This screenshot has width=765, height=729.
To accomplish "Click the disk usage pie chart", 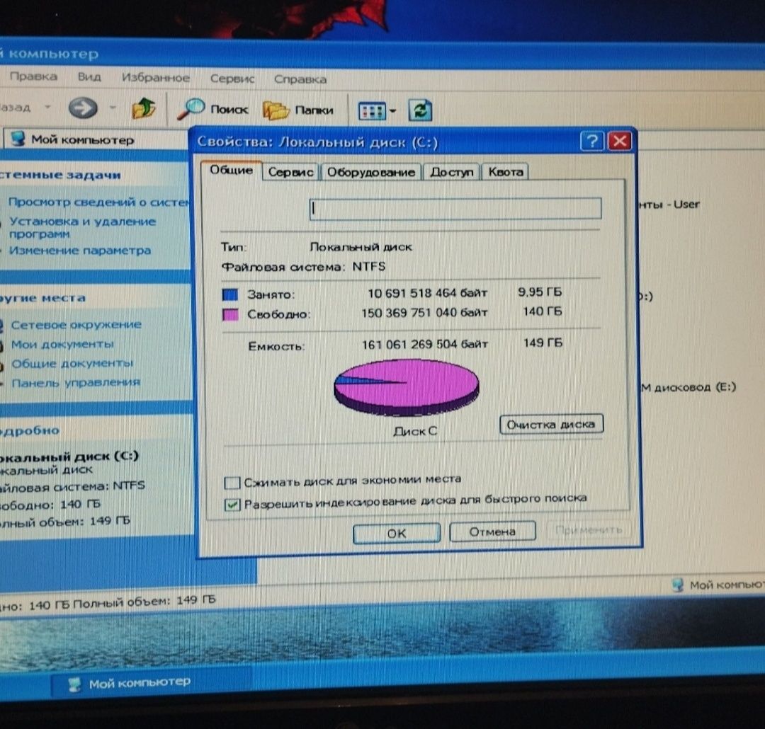I will point(407,387).
